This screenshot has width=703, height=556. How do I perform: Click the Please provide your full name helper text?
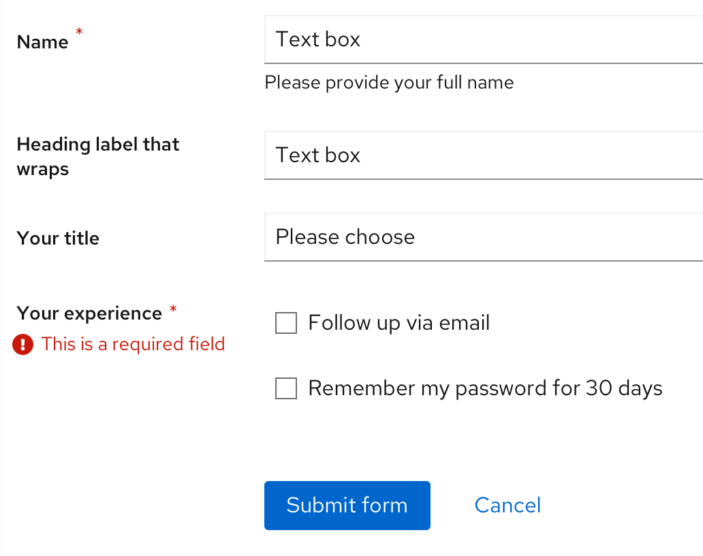tap(389, 82)
